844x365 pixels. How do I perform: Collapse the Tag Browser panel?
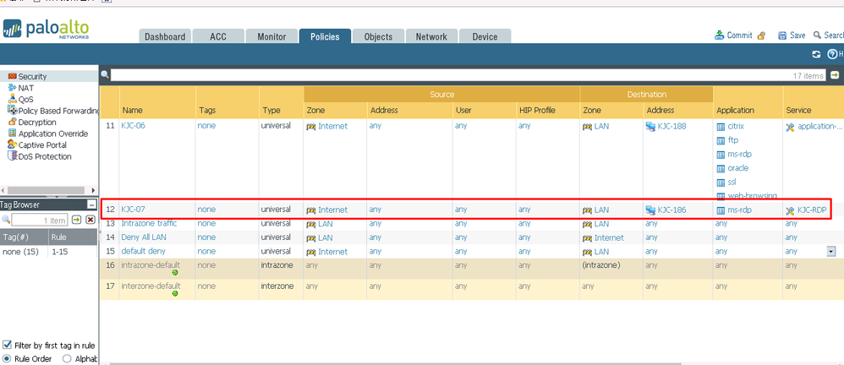click(91, 204)
